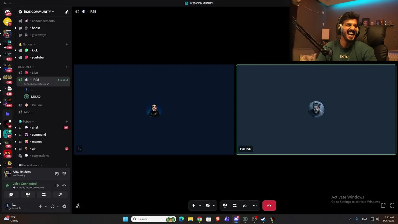The image size is (398, 224).
Task: Hang up with the red disconnect button
Action: tap(269, 206)
